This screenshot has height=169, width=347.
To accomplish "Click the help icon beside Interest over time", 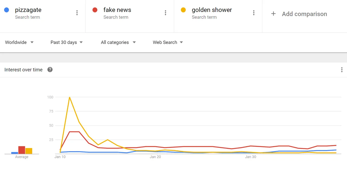I will (x=50, y=70).
